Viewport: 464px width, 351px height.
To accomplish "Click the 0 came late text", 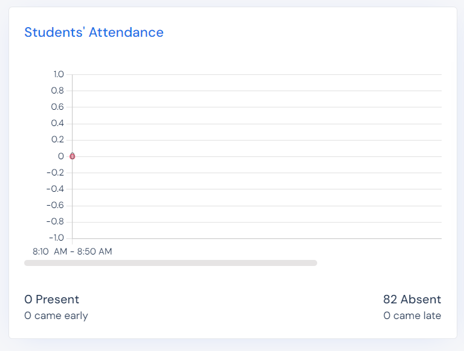I will click(x=412, y=315).
